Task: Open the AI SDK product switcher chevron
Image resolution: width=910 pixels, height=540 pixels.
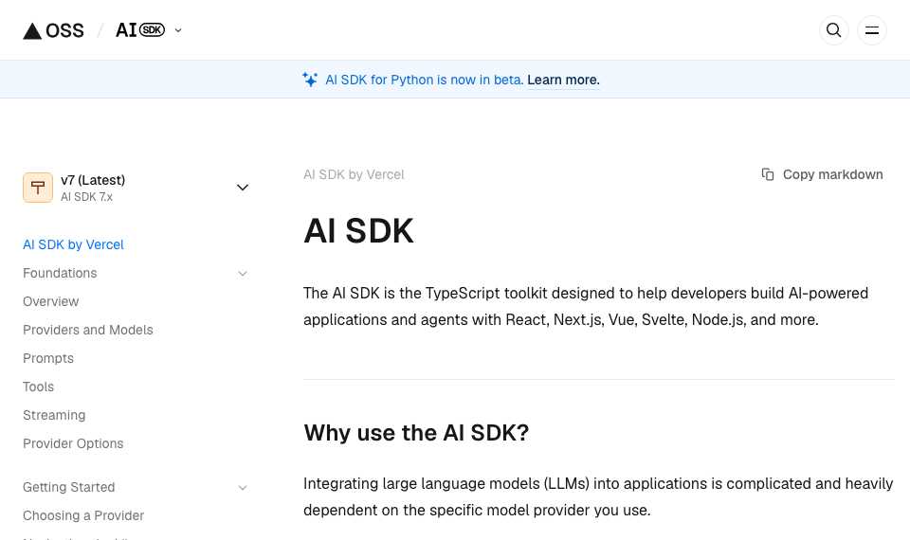Action: (x=178, y=30)
